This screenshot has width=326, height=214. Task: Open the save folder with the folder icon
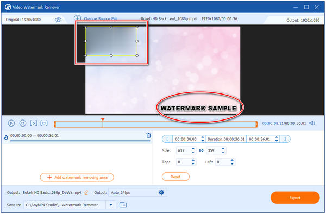123,205
